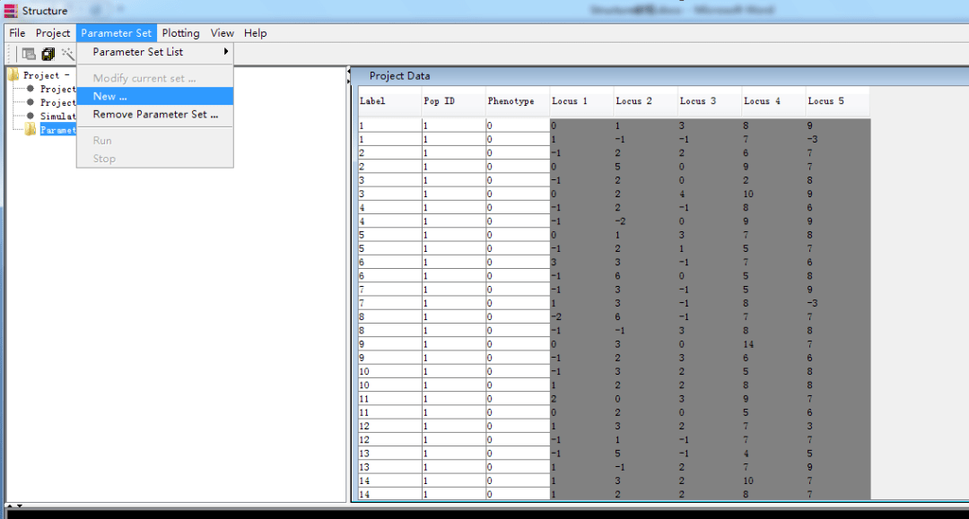
Task: Select the Simulation node in the project tree
Action: [52, 116]
